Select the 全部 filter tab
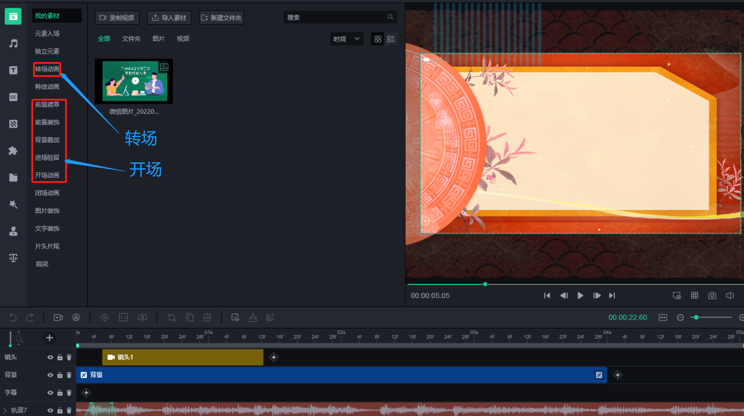Viewport: 744px width, 416px height. (104, 39)
